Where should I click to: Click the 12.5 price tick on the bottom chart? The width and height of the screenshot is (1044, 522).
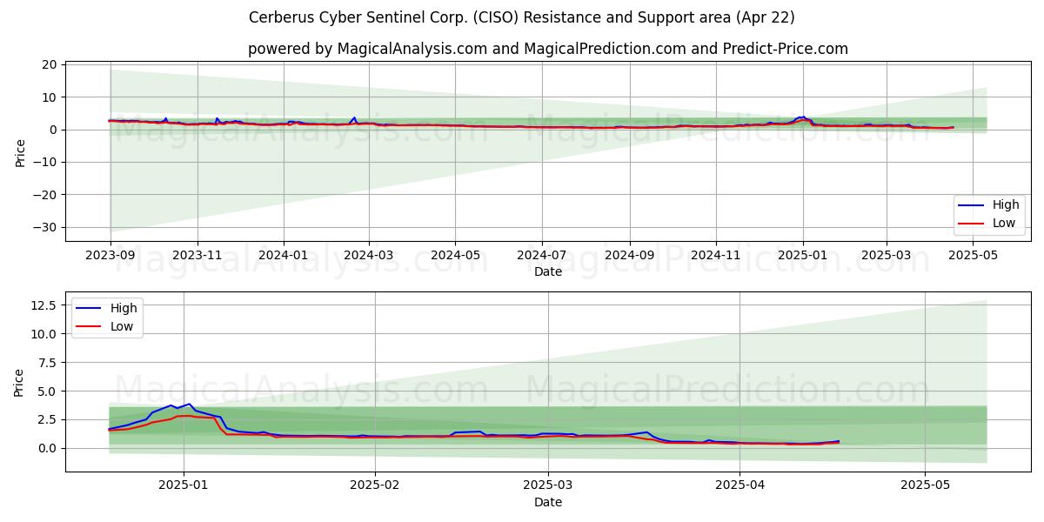[43, 305]
